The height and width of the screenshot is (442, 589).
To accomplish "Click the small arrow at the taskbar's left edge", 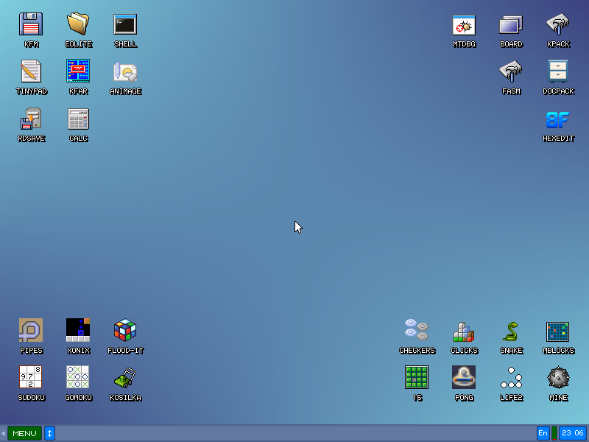I will [x=4, y=433].
